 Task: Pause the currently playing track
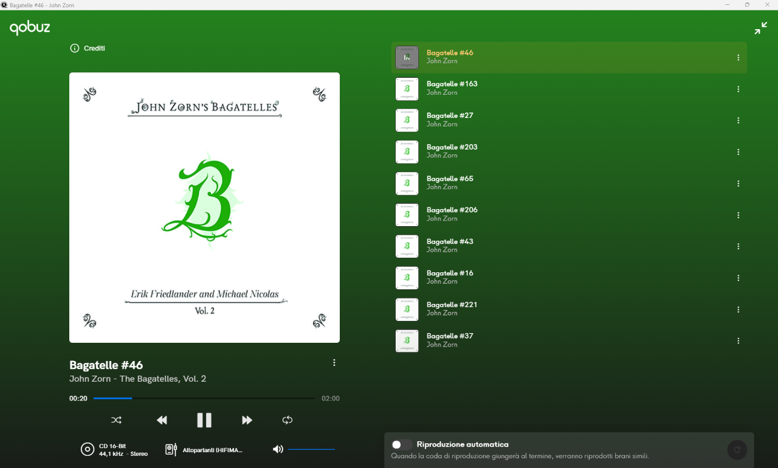pos(204,420)
